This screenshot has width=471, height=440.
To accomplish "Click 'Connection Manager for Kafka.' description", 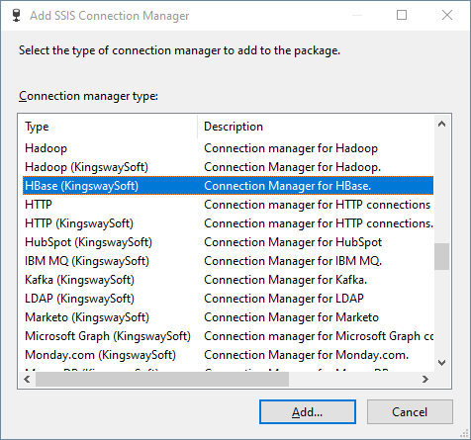I will tap(286, 280).
